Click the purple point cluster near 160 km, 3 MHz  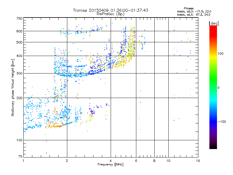92,112
